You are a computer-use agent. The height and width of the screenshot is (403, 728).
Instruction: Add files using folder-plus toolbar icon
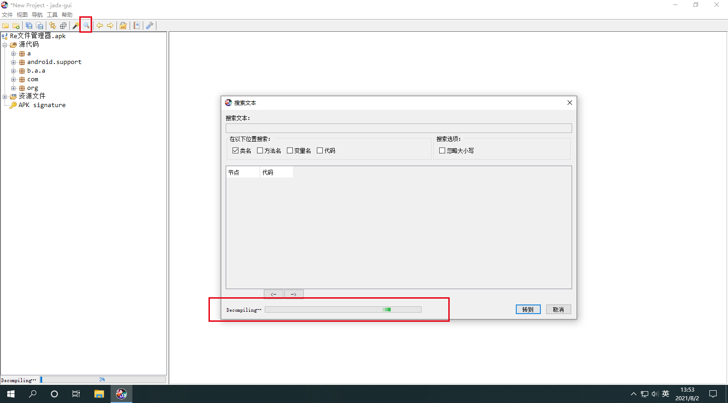click(16, 25)
